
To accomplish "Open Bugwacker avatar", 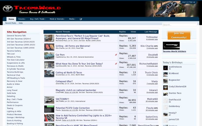I will point(166,81).
